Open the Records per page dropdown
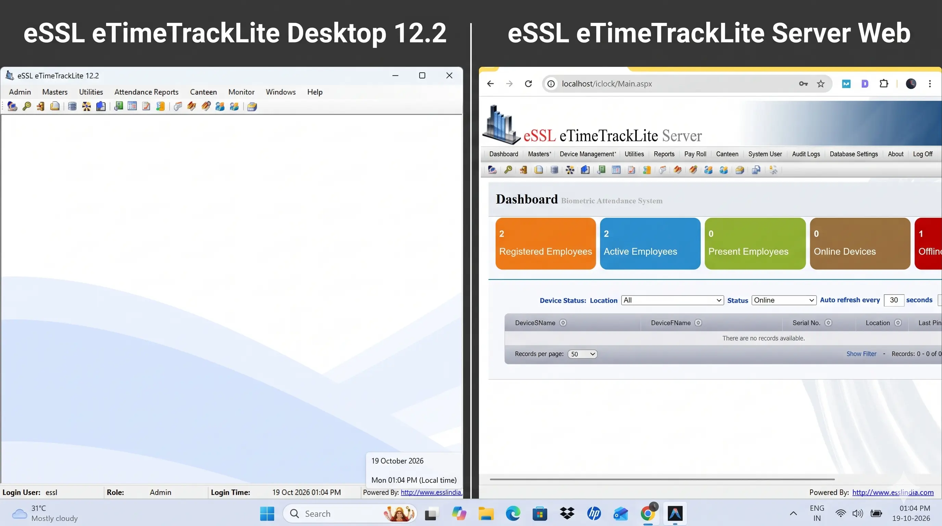The image size is (942, 526). coord(583,354)
